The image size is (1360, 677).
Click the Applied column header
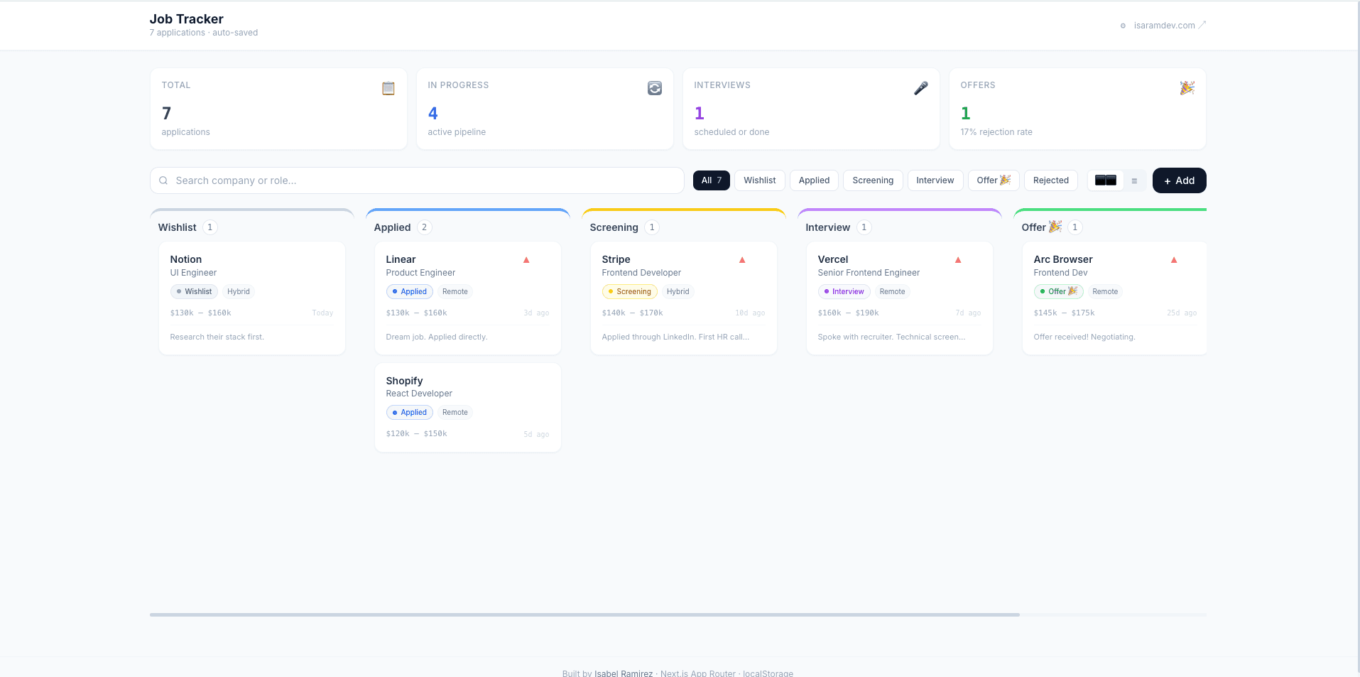pyautogui.click(x=393, y=227)
